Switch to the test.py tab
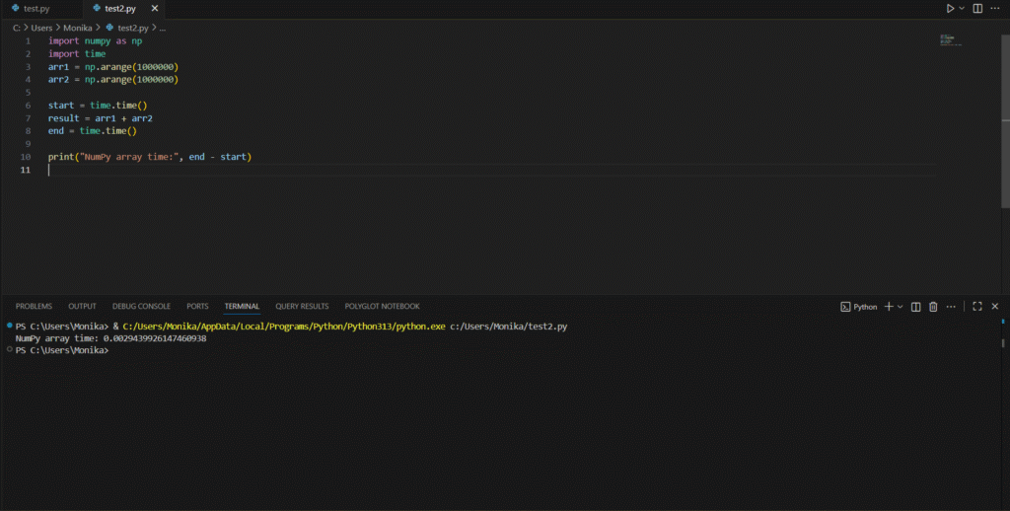This screenshot has height=511, width=1010. [37, 8]
